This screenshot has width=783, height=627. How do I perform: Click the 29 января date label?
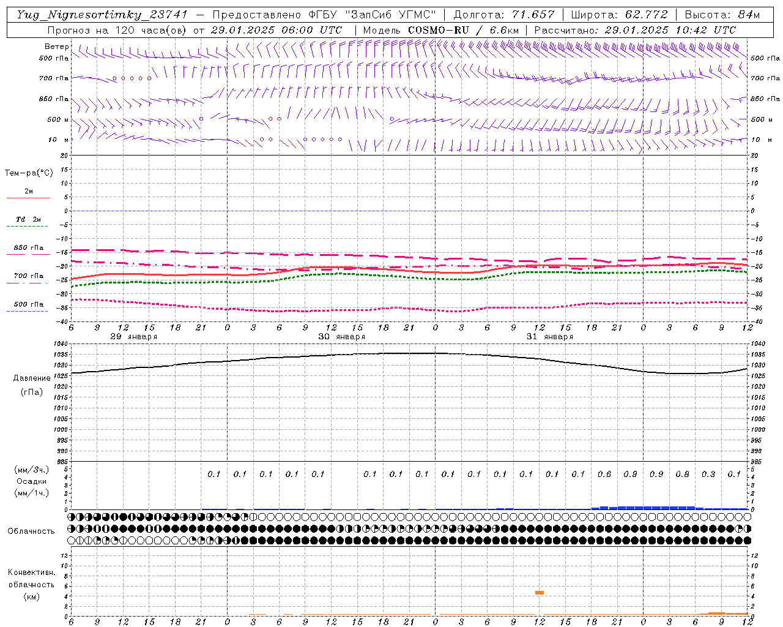click(x=133, y=337)
